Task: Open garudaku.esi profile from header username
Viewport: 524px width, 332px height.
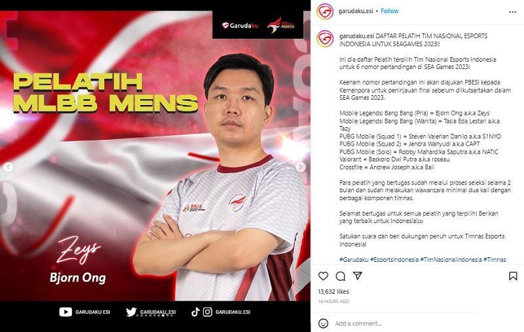Action: pos(356,11)
